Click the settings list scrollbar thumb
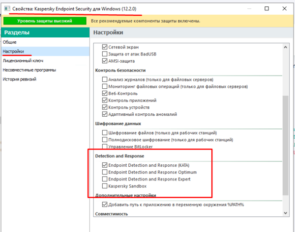 285,145
